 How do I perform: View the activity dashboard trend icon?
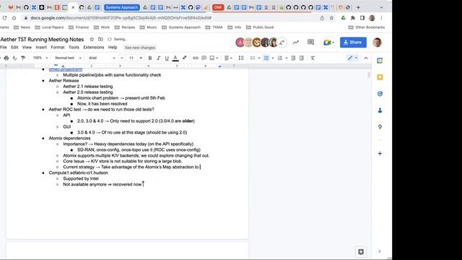click(295, 43)
